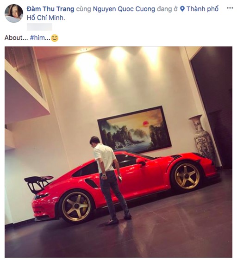This screenshot has height=261, width=237.
Task: Click the location pin icon
Action: pyautogui.click(x=182, y=9)
